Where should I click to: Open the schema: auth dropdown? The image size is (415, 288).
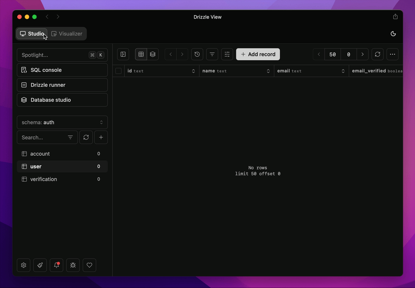[x=62, y=122]
